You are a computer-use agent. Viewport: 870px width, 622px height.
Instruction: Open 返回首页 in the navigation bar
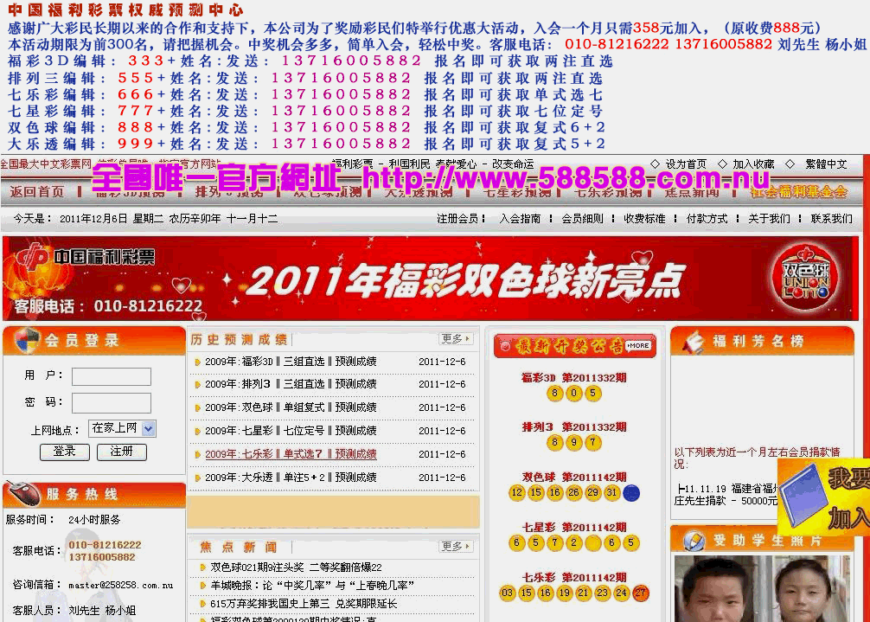(36, 191)
